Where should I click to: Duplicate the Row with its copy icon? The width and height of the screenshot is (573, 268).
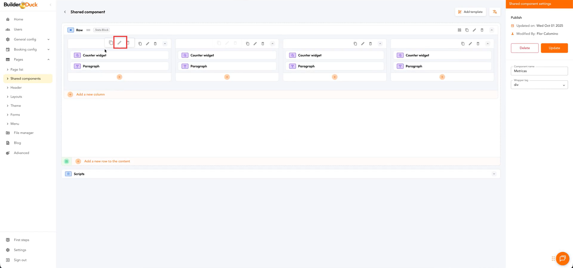pos(467,30)
